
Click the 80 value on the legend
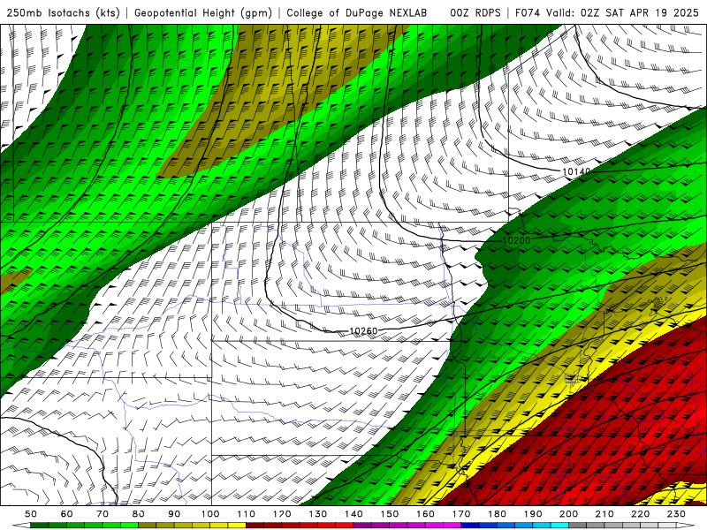pos(139,514)
